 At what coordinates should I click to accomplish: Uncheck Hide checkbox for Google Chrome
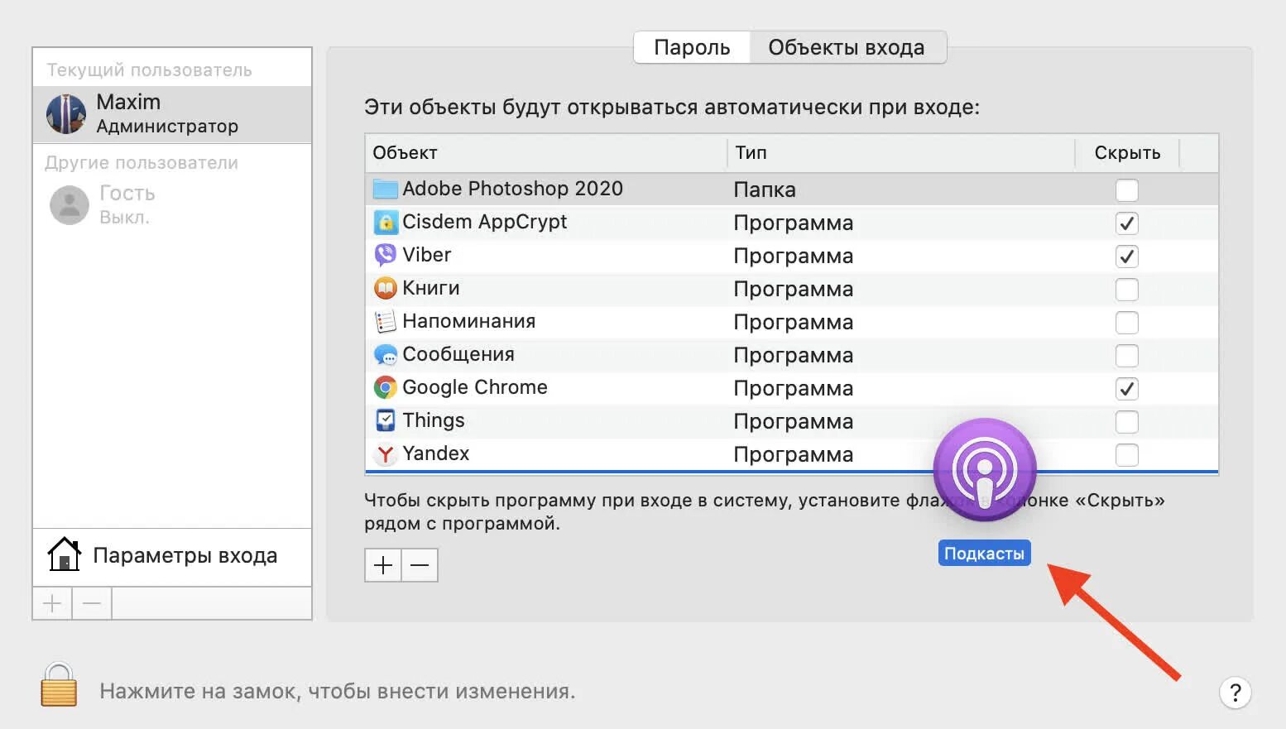pos(1126,389)
